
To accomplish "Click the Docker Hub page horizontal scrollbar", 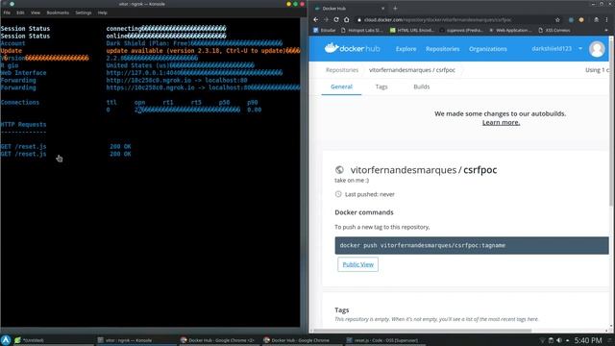I will (422, 331).
